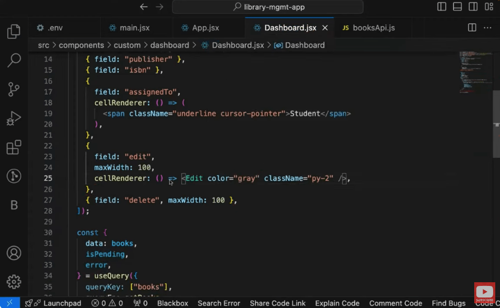The width and height of the screenshot is (500, 308).
Task: Open the Source Control view
Action: coord(14,89)
